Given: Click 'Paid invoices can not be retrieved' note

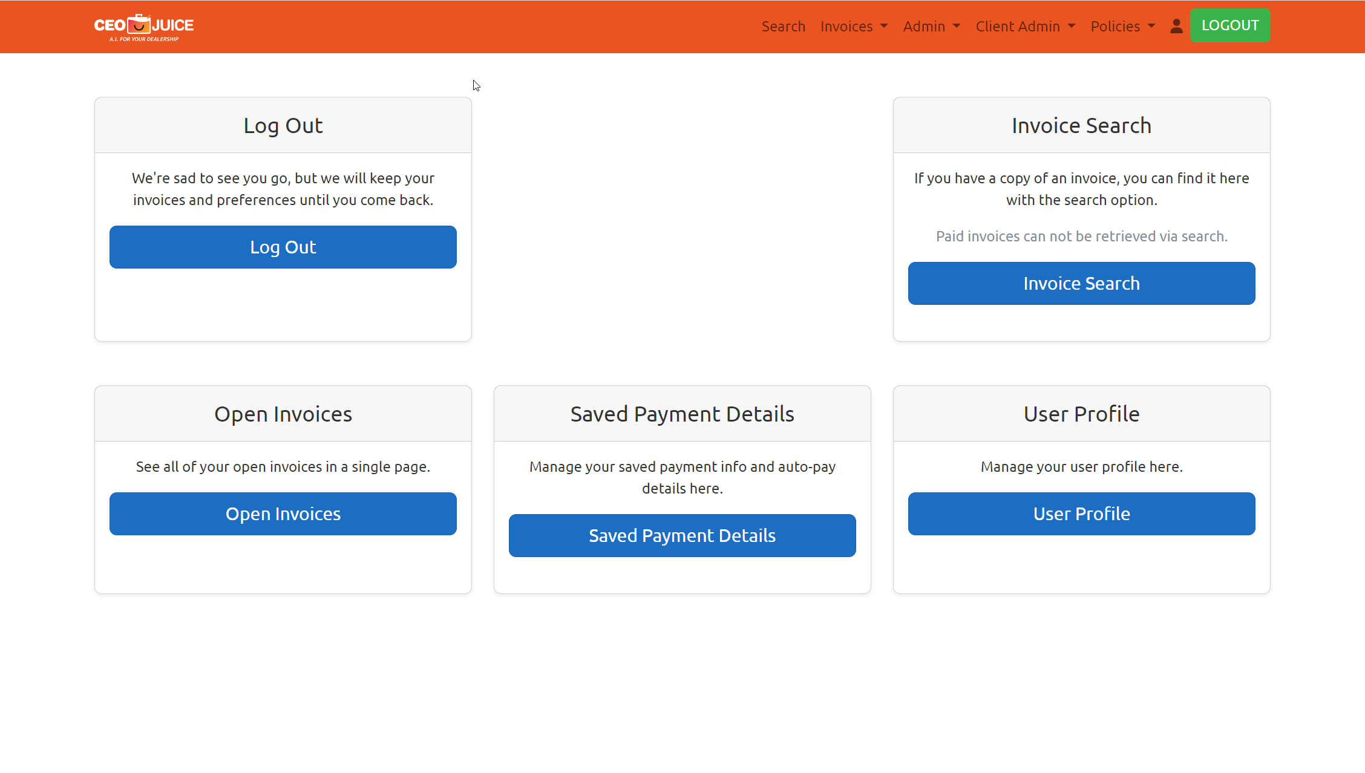Looking at the screenshot, I should [x=1081, y=236].
